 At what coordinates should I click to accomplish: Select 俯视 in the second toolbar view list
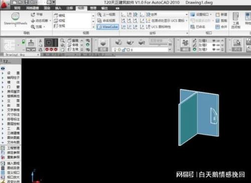73,41
